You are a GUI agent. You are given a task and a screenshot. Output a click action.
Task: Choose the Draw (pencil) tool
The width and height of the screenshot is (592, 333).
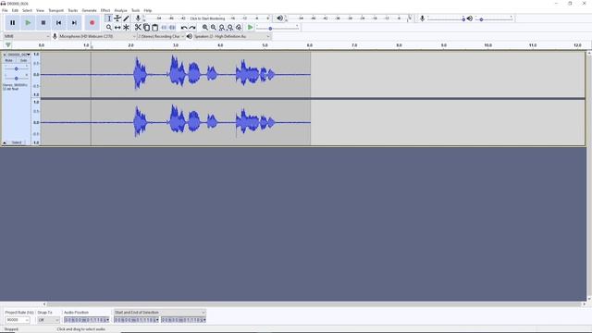coord(126,18)
